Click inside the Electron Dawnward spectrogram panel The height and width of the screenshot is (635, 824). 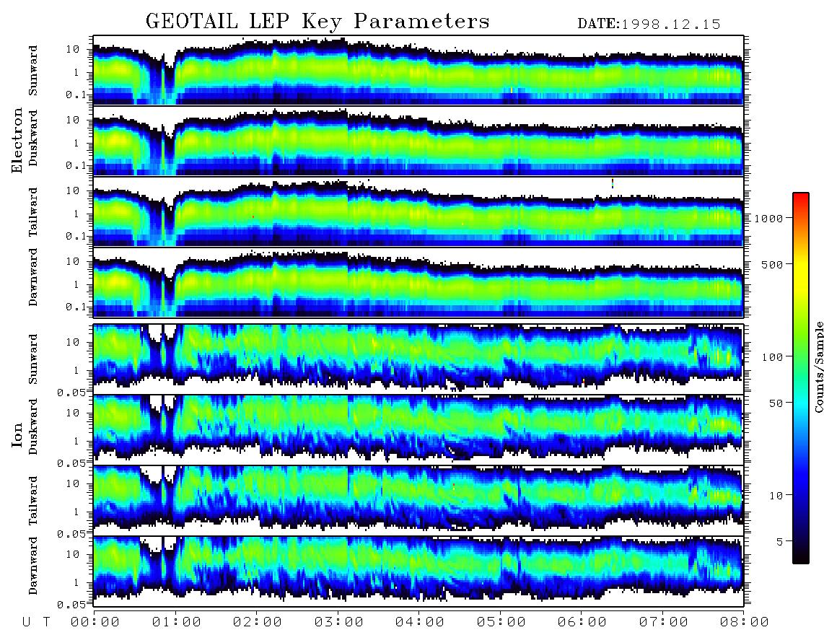[x=418, y=282]
